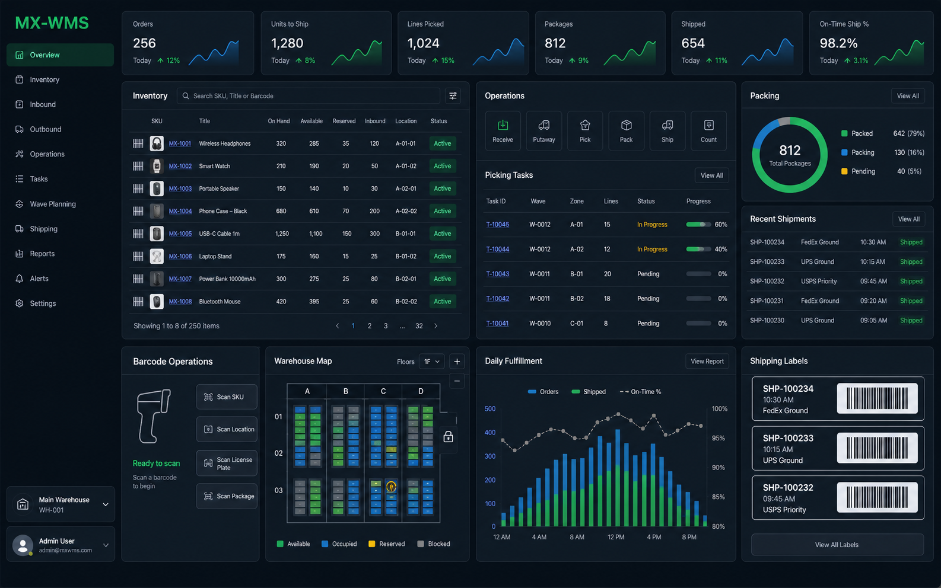Open the Ship operation

667,131
